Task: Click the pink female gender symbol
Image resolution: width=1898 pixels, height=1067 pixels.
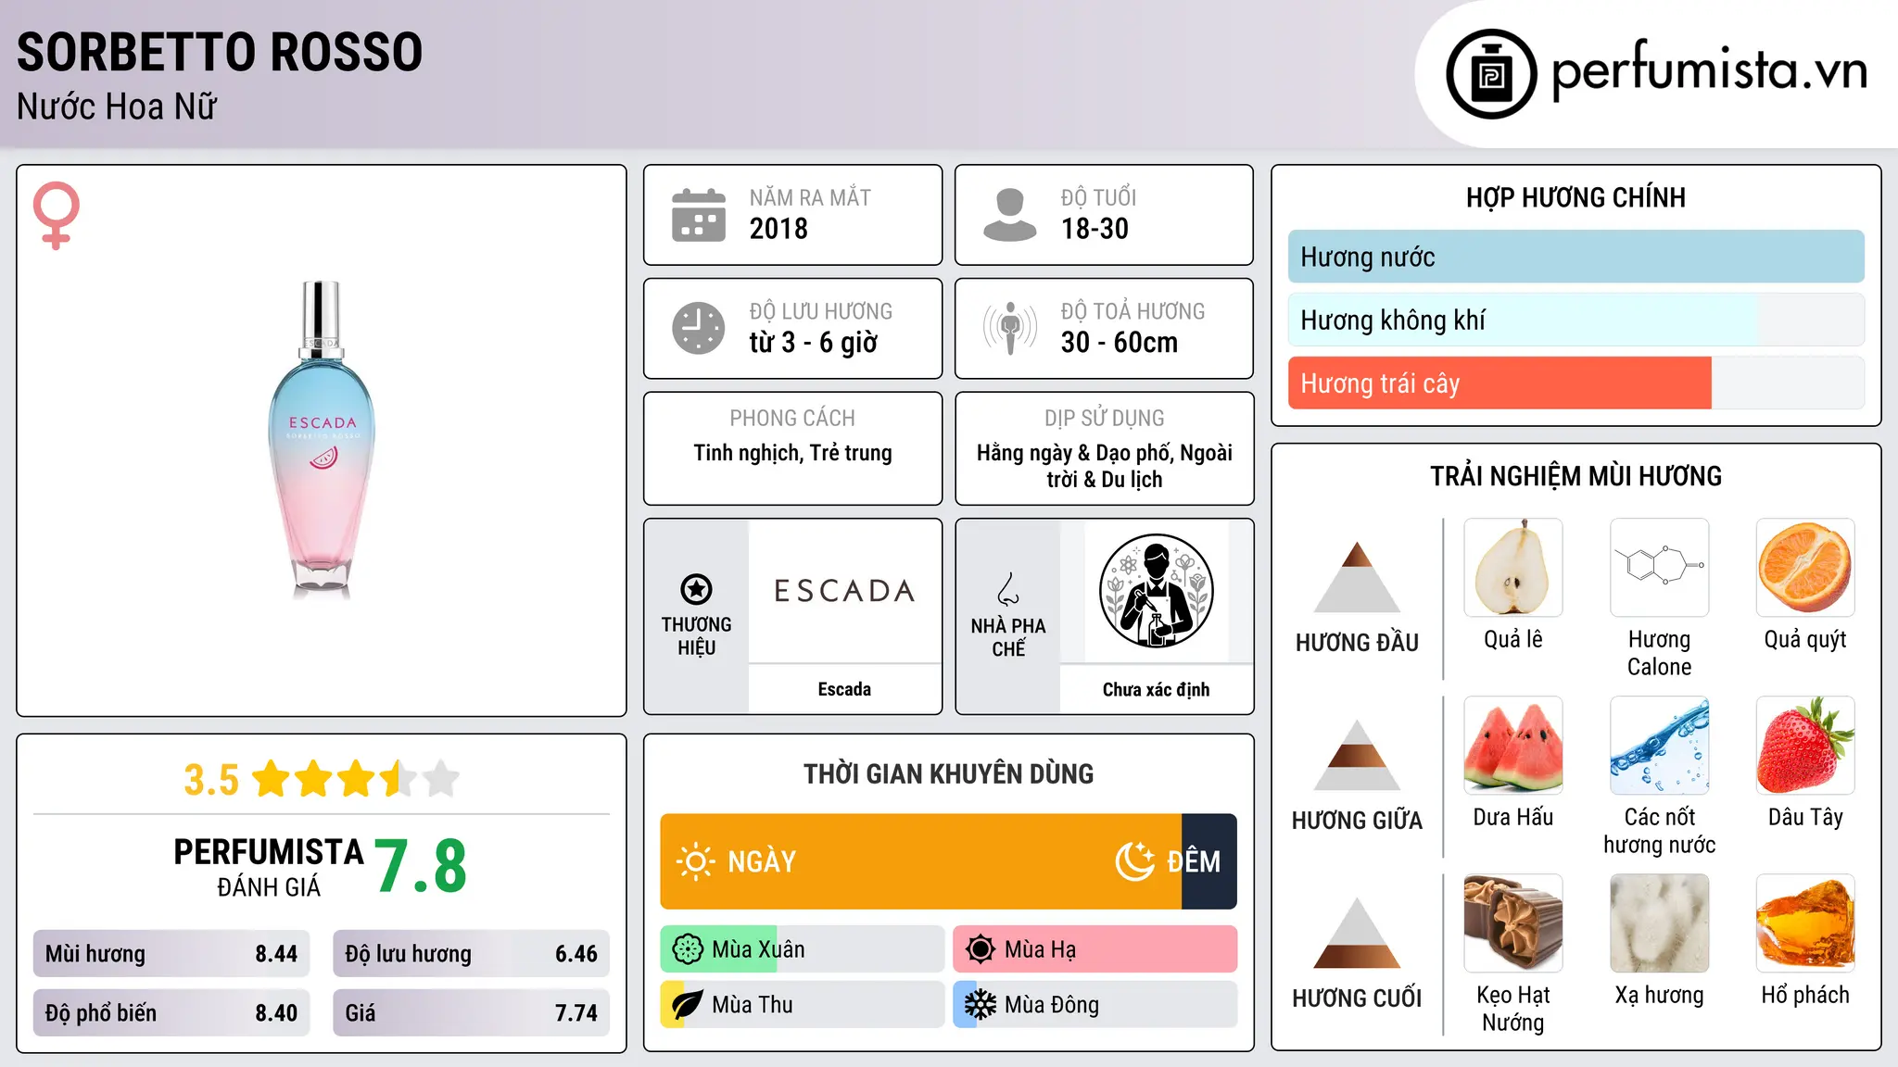Action: click(57, 215)
